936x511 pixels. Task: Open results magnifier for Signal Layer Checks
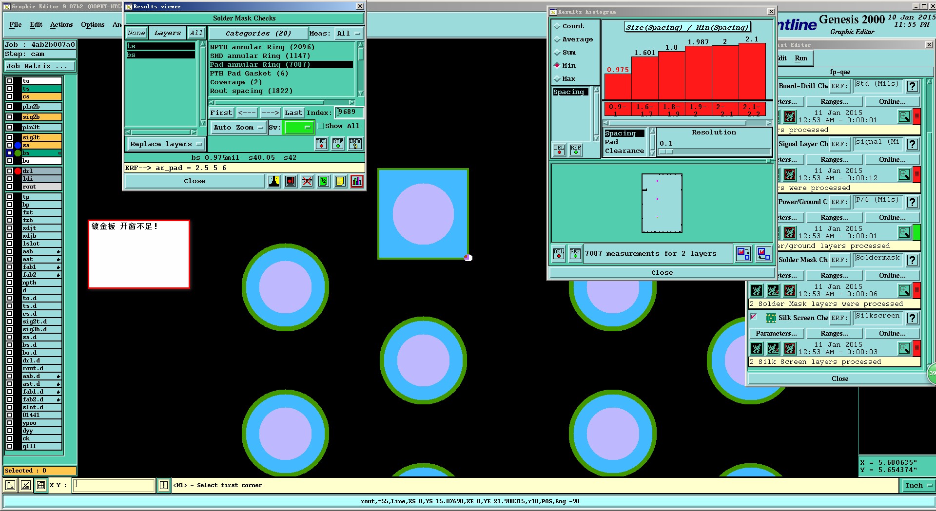click(x=904, y=174)
